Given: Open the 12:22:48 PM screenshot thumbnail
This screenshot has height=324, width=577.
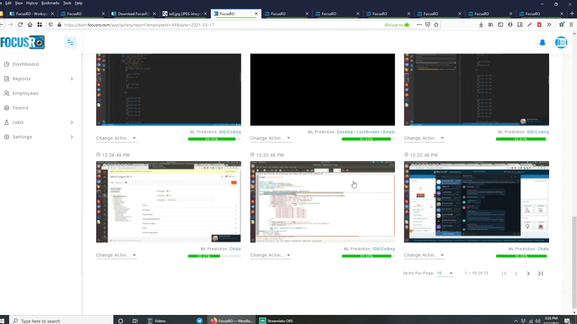Looking at the screenshot, I should [x=476, y=202].
